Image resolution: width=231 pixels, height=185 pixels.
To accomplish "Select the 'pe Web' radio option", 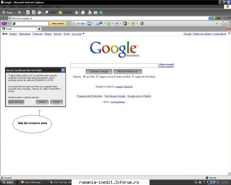I will pos(84,77).
